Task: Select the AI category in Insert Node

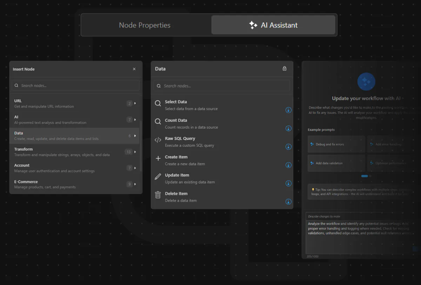Action: pyautogui.click(x=74, y=120)
